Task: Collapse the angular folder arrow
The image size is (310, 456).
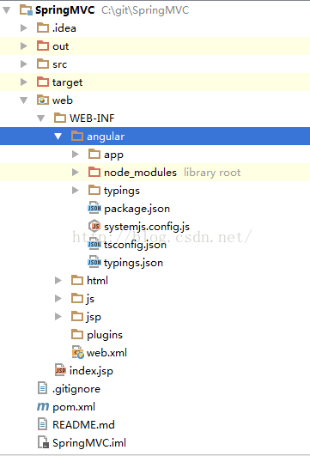Action: point(58,136)
